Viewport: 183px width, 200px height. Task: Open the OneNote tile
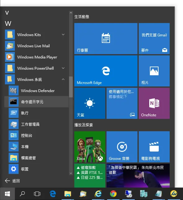click(154, 103)
